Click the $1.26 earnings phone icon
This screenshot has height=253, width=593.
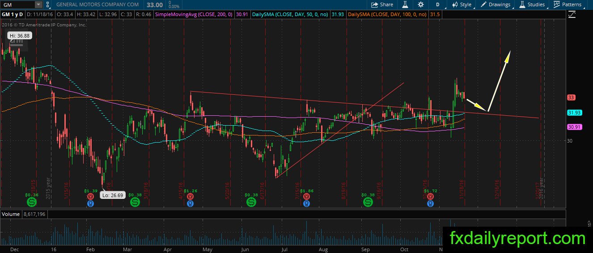point(190,196)
